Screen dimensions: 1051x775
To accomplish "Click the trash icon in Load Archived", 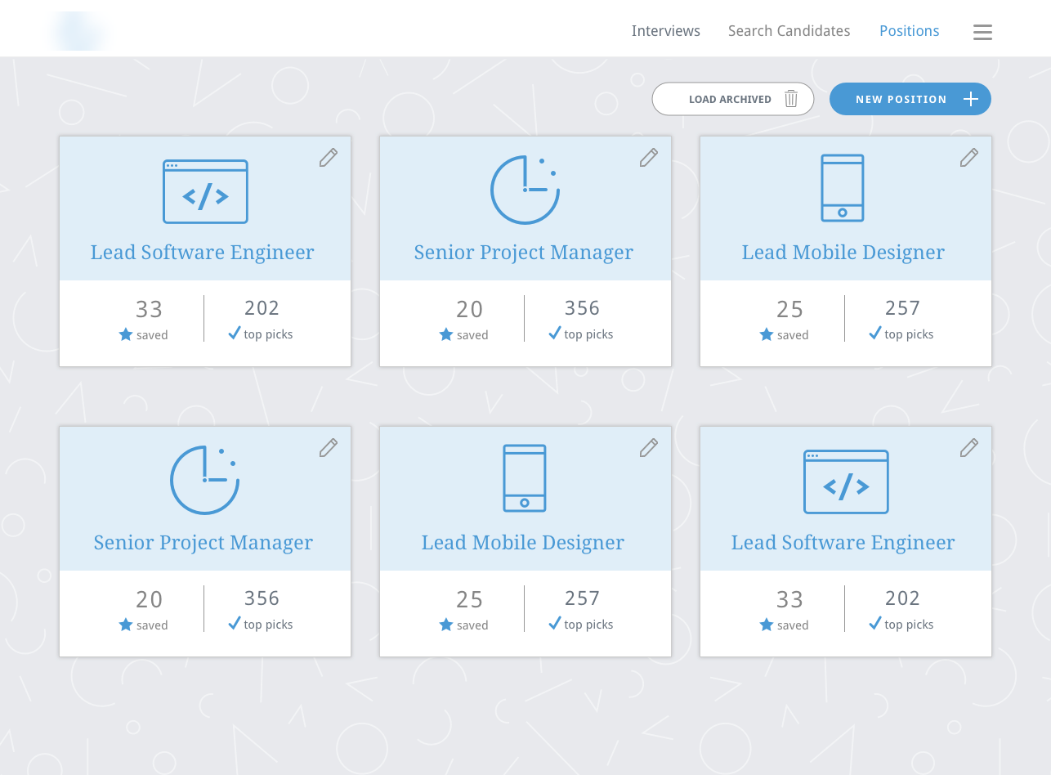I will pos(791,99).
